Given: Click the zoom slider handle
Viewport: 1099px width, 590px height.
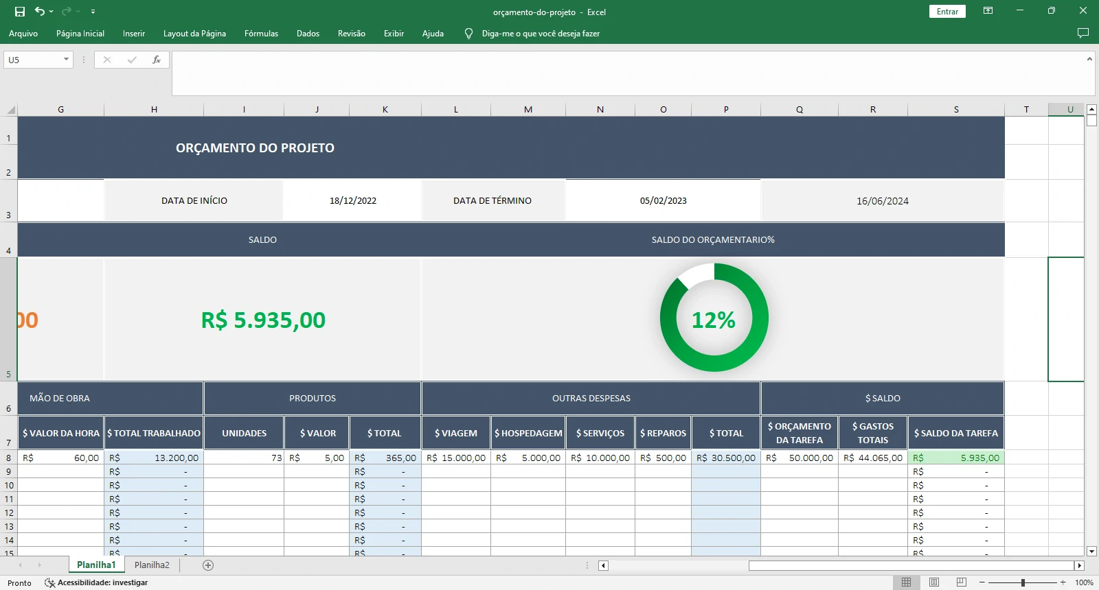Looking at the screenshot, I should coord(1023,582).
